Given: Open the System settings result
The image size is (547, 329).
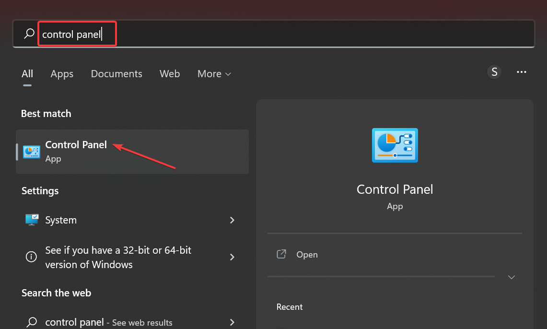Looking at the screenshot, I should [x=132, y=220].
